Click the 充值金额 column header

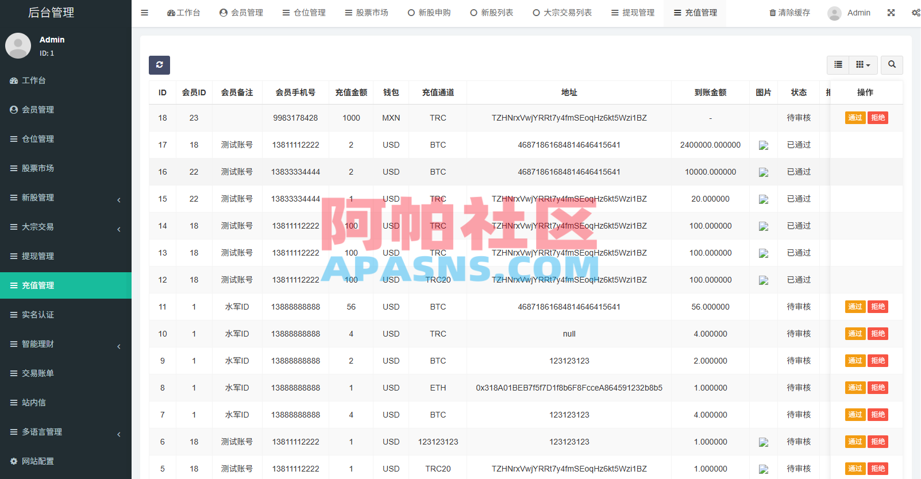click(351, 92)
